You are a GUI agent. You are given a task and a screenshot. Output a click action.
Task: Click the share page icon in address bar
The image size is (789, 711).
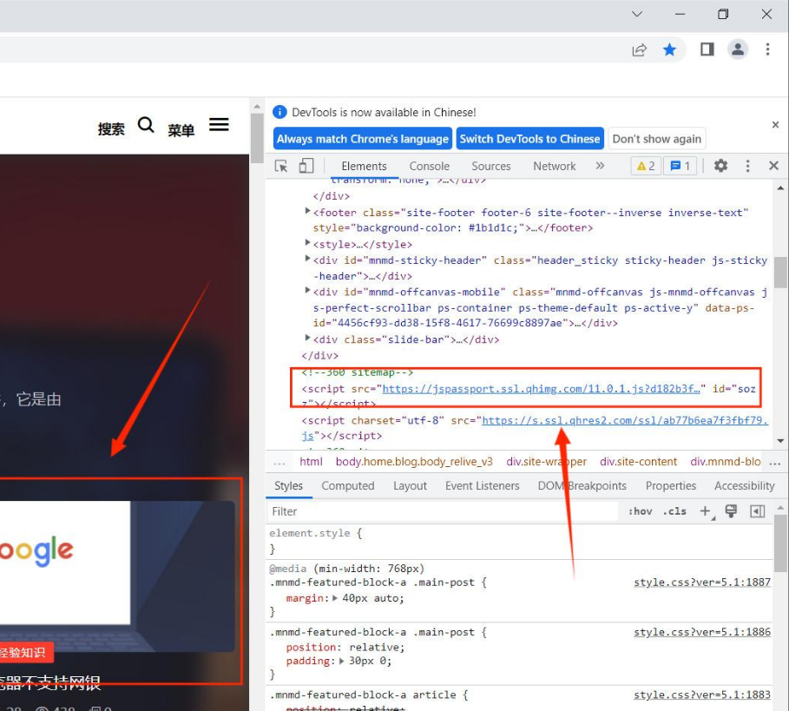point(639,49)
